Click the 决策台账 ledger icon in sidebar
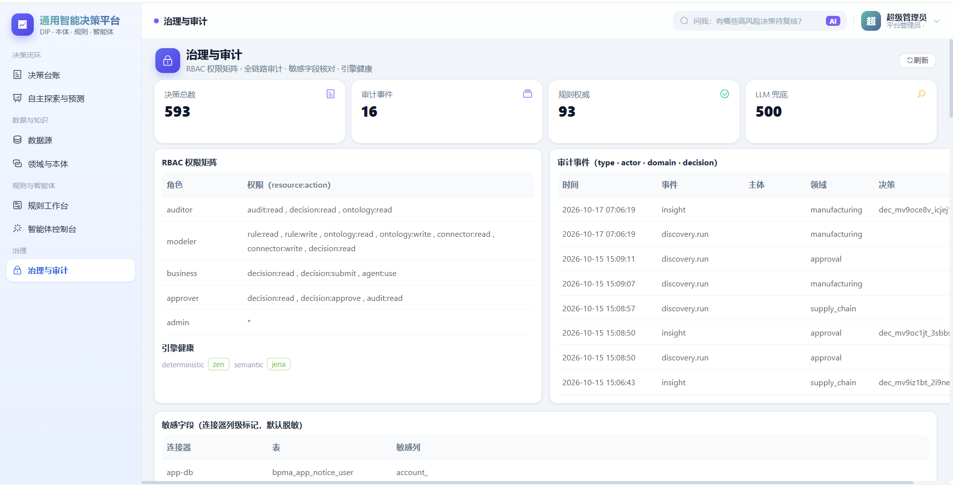 (17, 74)
